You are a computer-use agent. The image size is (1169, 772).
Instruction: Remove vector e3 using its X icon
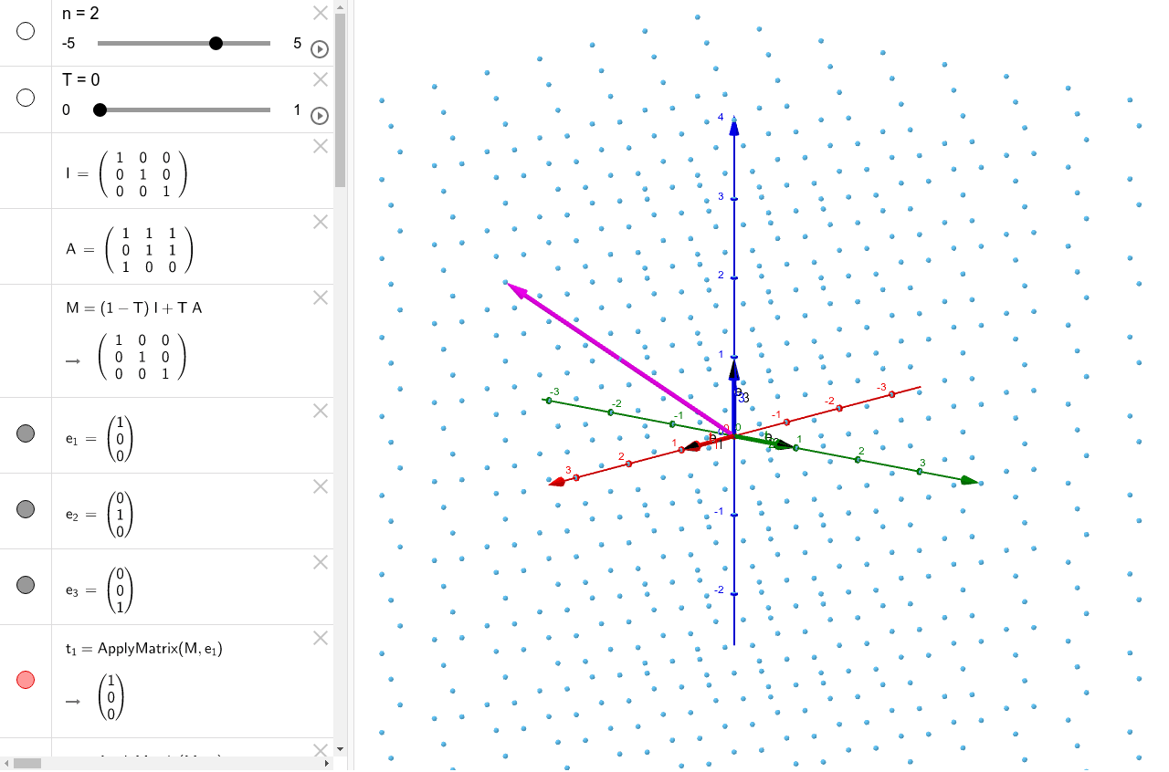pos(320,562)
